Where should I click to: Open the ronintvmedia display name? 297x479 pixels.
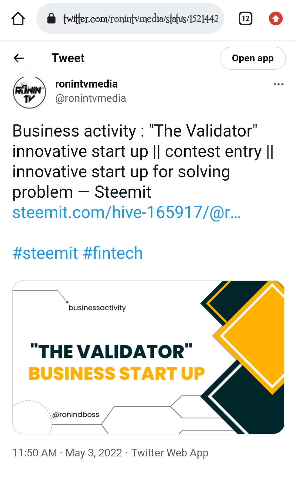[x=86, y=84]
